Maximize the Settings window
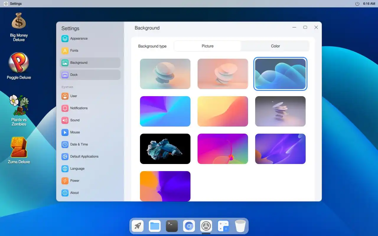Image resolution: width=378 pixels, height=236 pixels. click(305, 27)
